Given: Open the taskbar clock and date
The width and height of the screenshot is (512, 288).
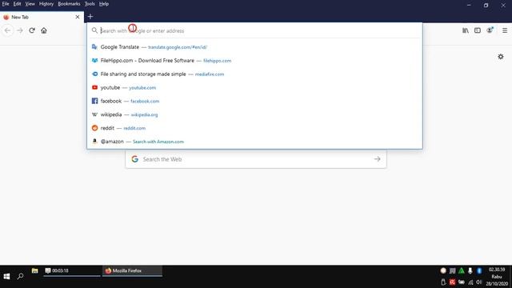Looking at the screenshot, I should coord(497,277).
